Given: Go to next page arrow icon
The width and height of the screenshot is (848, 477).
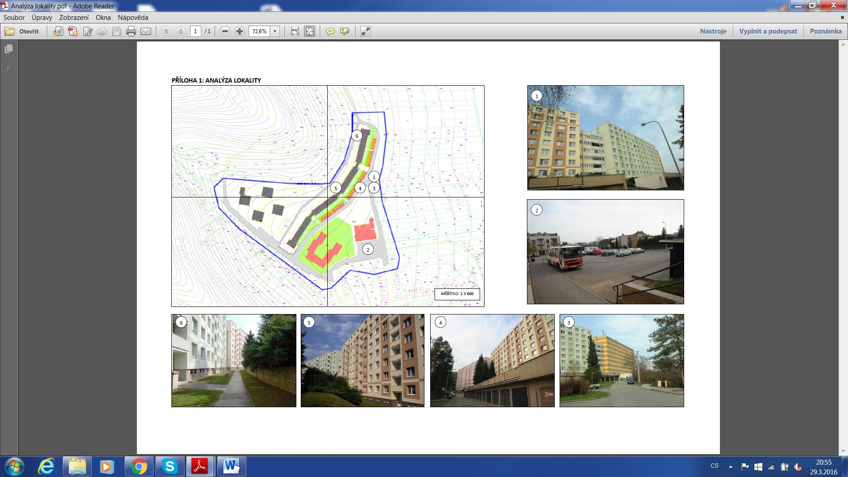Looking at the screenshot, I should 181,31.
